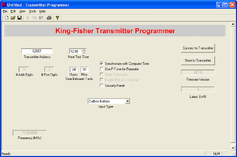
Task: Click the Input Type label
Action: coord(106,107)
